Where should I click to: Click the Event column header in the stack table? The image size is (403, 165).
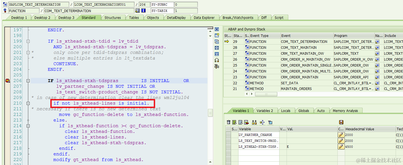[x=307, y=36]
